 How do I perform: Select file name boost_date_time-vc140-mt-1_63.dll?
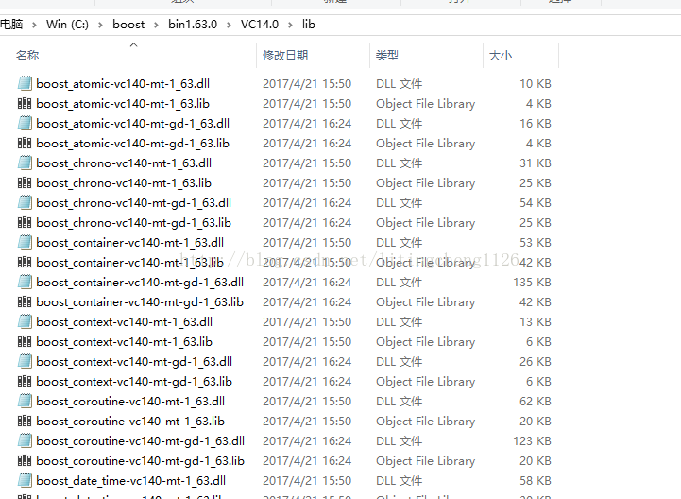tap(130, 481)
